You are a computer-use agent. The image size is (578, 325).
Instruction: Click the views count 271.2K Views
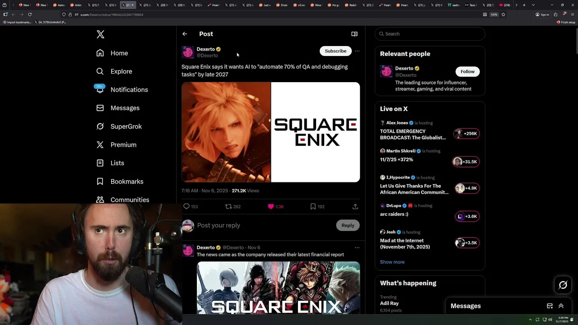(x=245, y=191)
